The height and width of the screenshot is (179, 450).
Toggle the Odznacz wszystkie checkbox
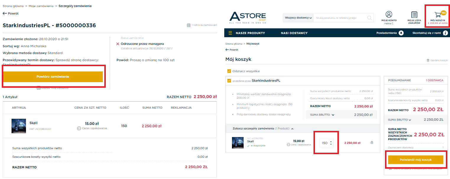(x=229, y=71)
